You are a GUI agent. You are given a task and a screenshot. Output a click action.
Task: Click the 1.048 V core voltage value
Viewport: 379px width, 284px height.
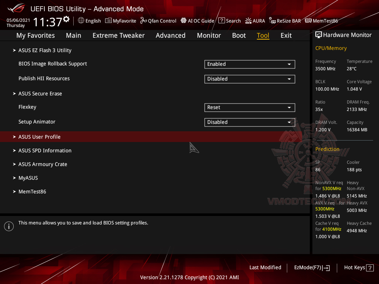pyautogui.click(x=354, y=89)
